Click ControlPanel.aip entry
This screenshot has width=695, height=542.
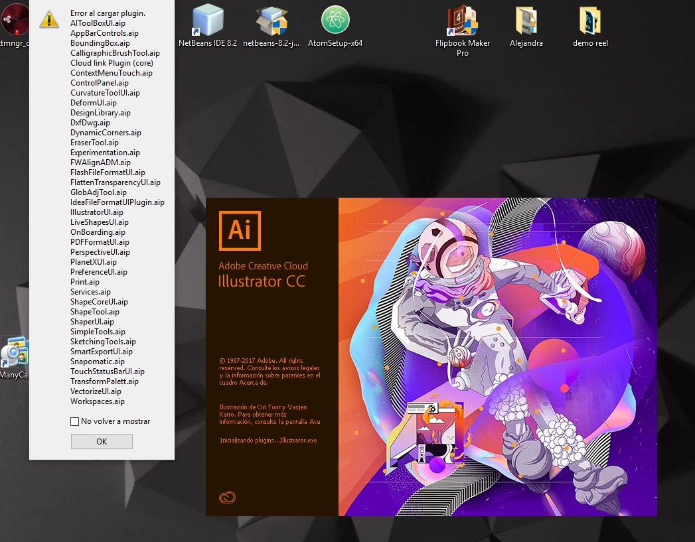click(x=100, y=83)
